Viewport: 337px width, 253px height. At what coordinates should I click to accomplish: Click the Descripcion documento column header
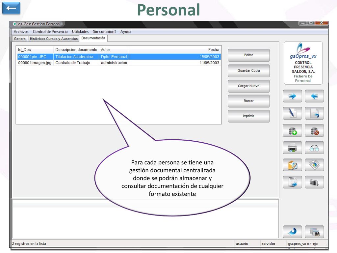click(76, 50)
